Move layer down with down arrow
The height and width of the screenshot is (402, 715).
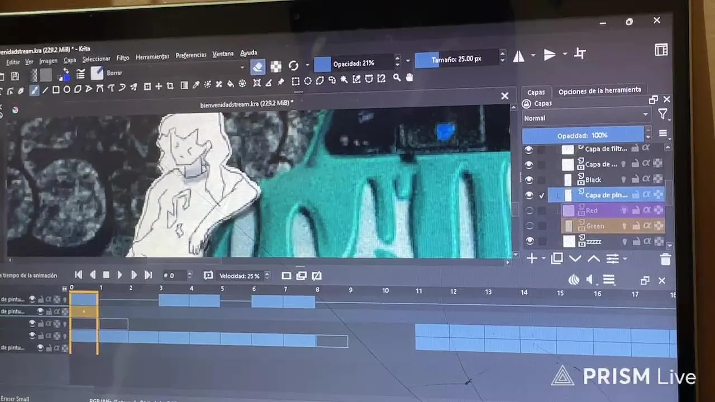point(575,259)
